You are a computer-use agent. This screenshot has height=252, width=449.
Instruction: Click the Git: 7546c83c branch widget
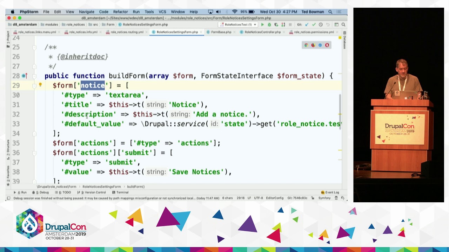pyautogui.click(x=297, y=198)
